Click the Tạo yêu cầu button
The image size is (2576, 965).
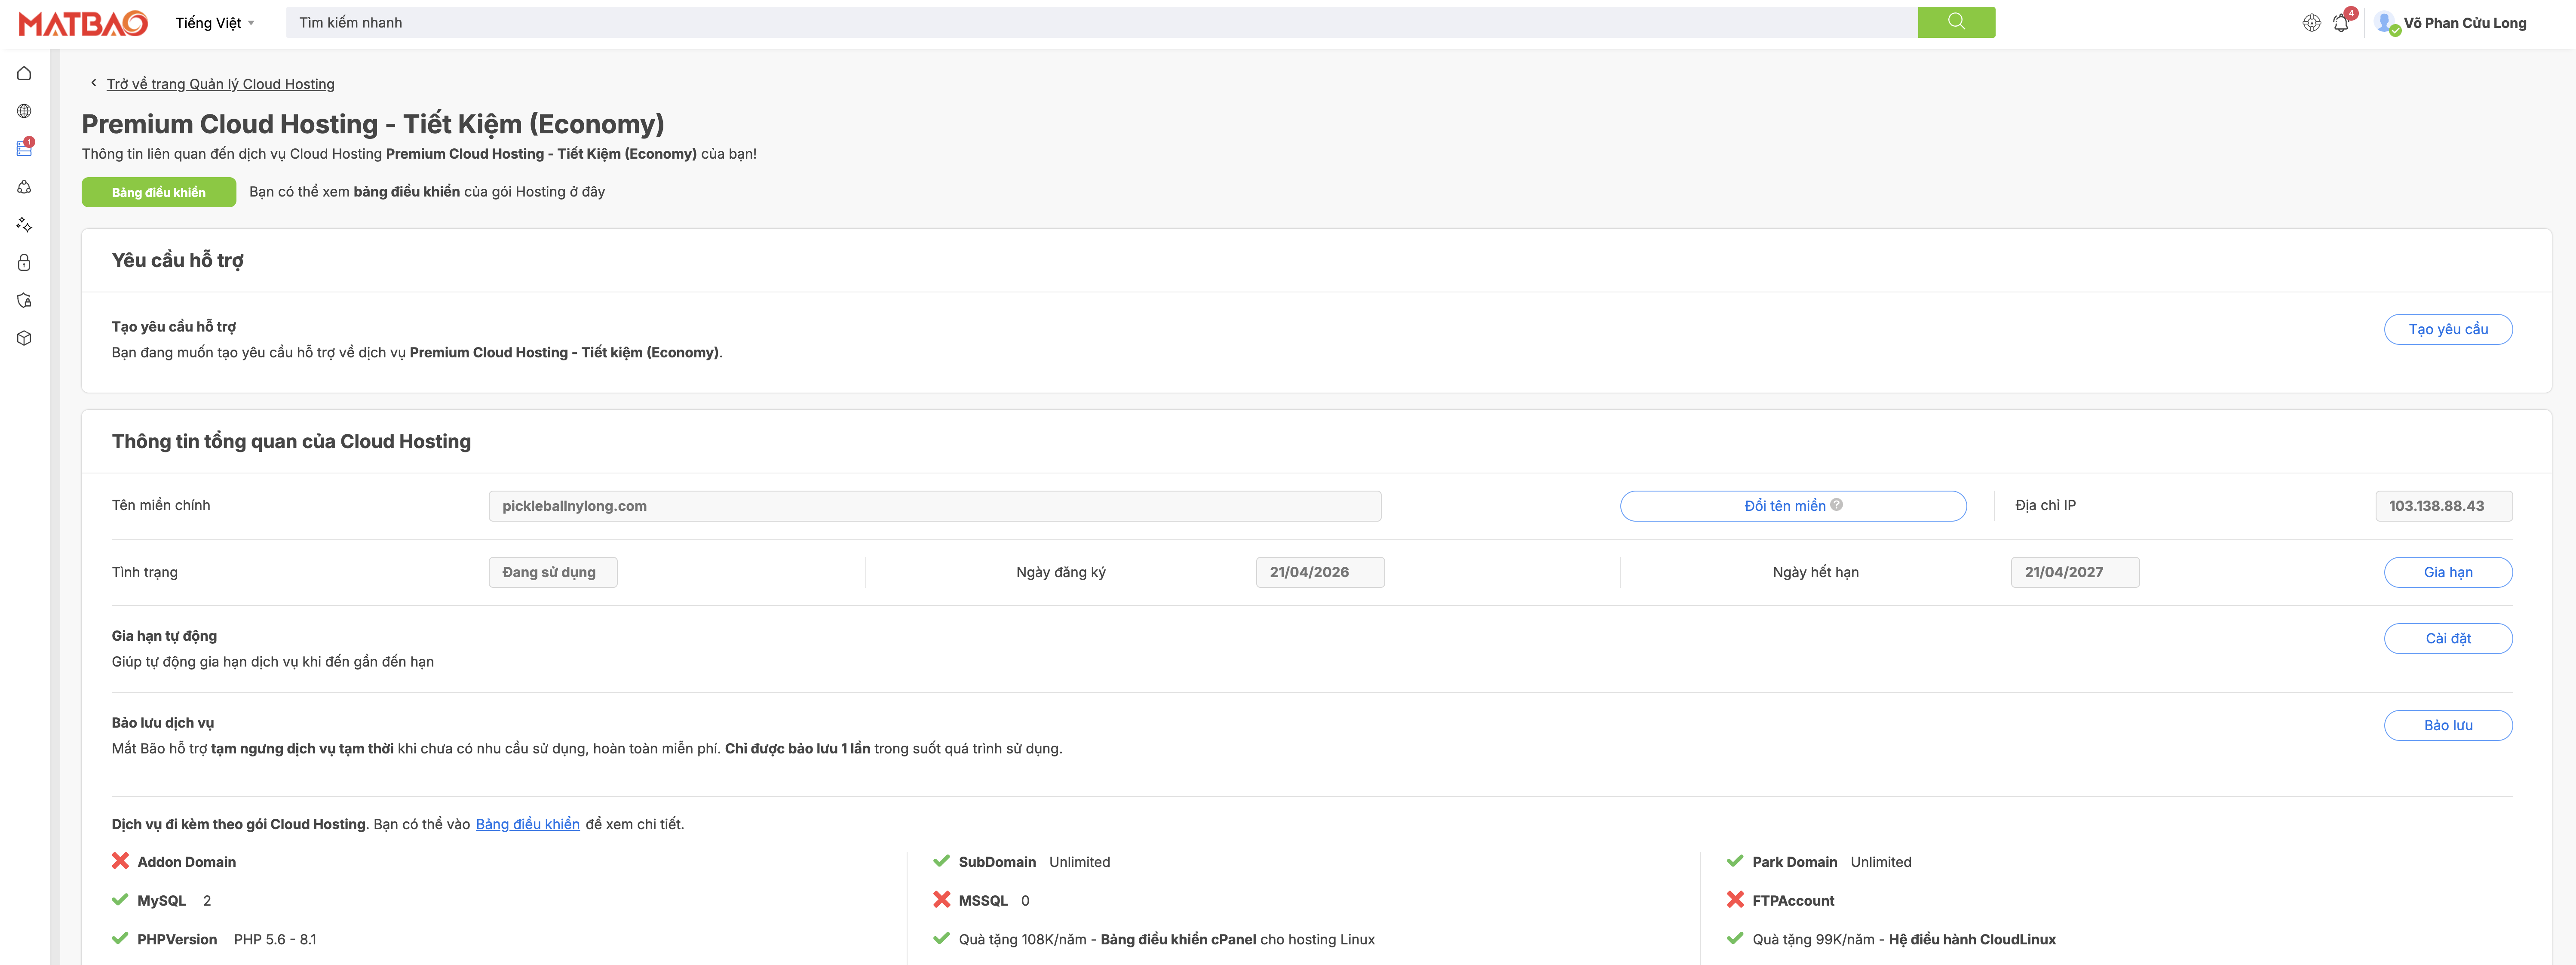(2448, 329)
